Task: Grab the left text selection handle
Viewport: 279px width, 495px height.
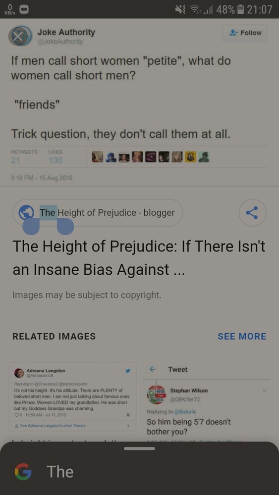Action: pos(31,226)
